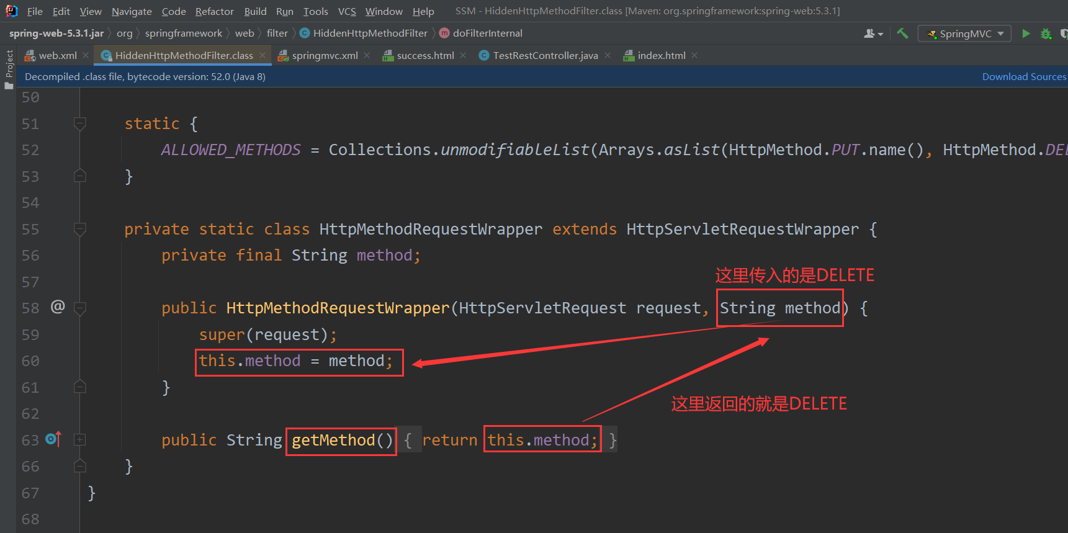Open the Help menu
This screenshot has width=1068, height=533.
click(x=423, y=11)
